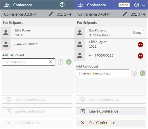Call 02079460872 using the green phone icon
148x129 pixels.
click(69, 62)
